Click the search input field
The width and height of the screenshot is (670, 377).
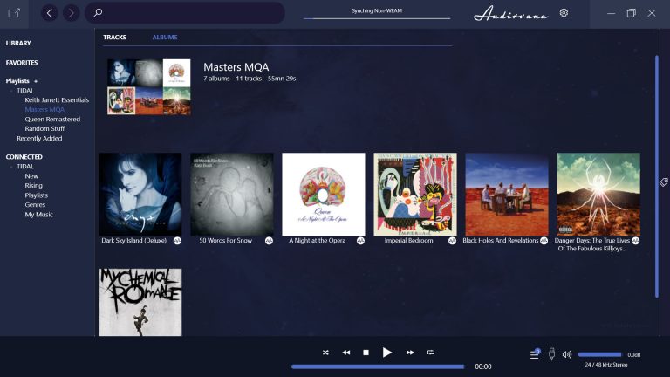(x=185, y=13)
